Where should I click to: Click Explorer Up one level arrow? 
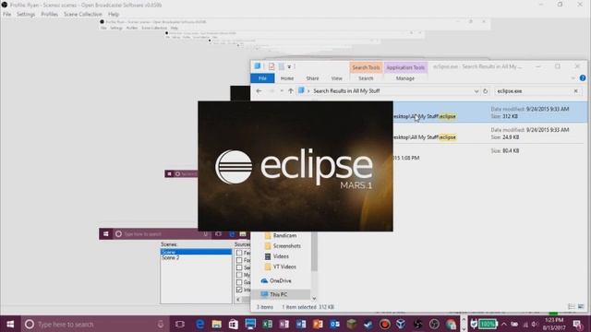point(291,91)
